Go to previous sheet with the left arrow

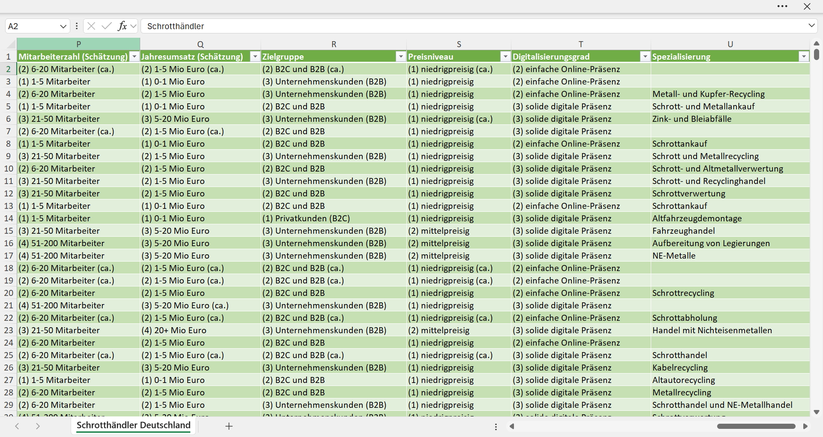click(x=17, y=426)
